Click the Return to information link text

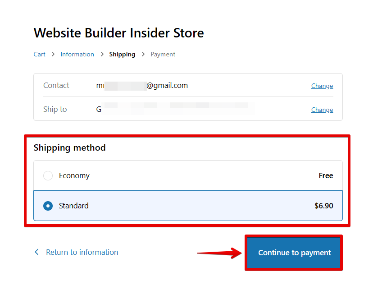pyautogui.click(x=82, y=252)
